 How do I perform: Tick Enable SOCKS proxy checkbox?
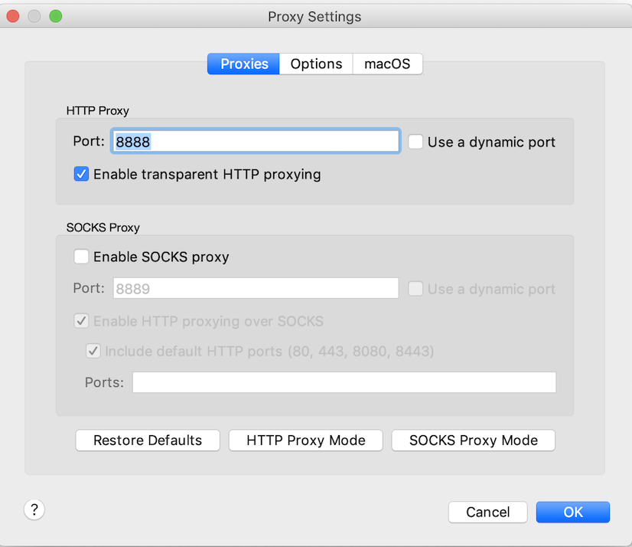(81, 257)
